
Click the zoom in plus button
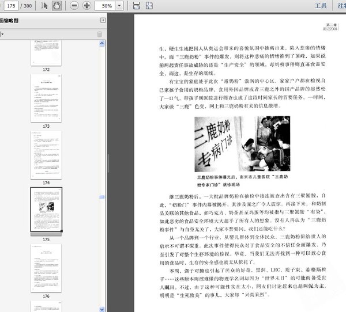pyautogui.click(x=86, y=6)
